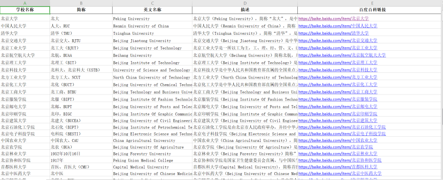
Task: Click the 描述 header cell
Action: (245, 10)
